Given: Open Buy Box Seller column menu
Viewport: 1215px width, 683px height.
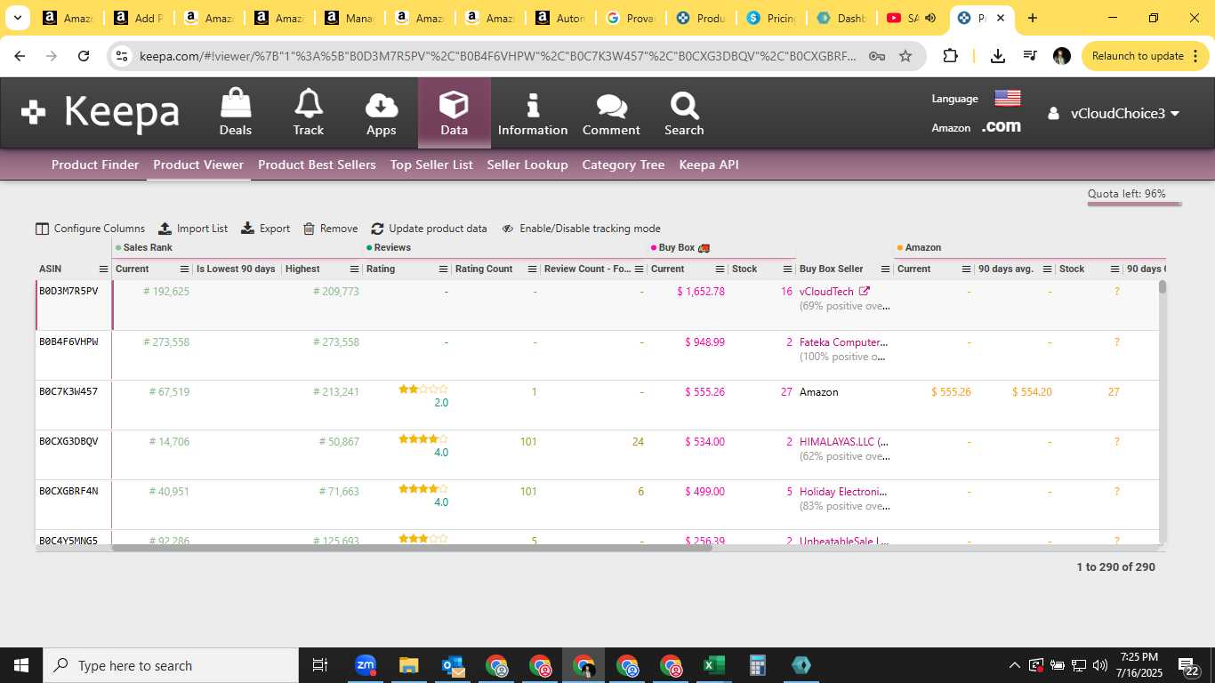Looking at the screenshot, I should click(x=885, y=269).
